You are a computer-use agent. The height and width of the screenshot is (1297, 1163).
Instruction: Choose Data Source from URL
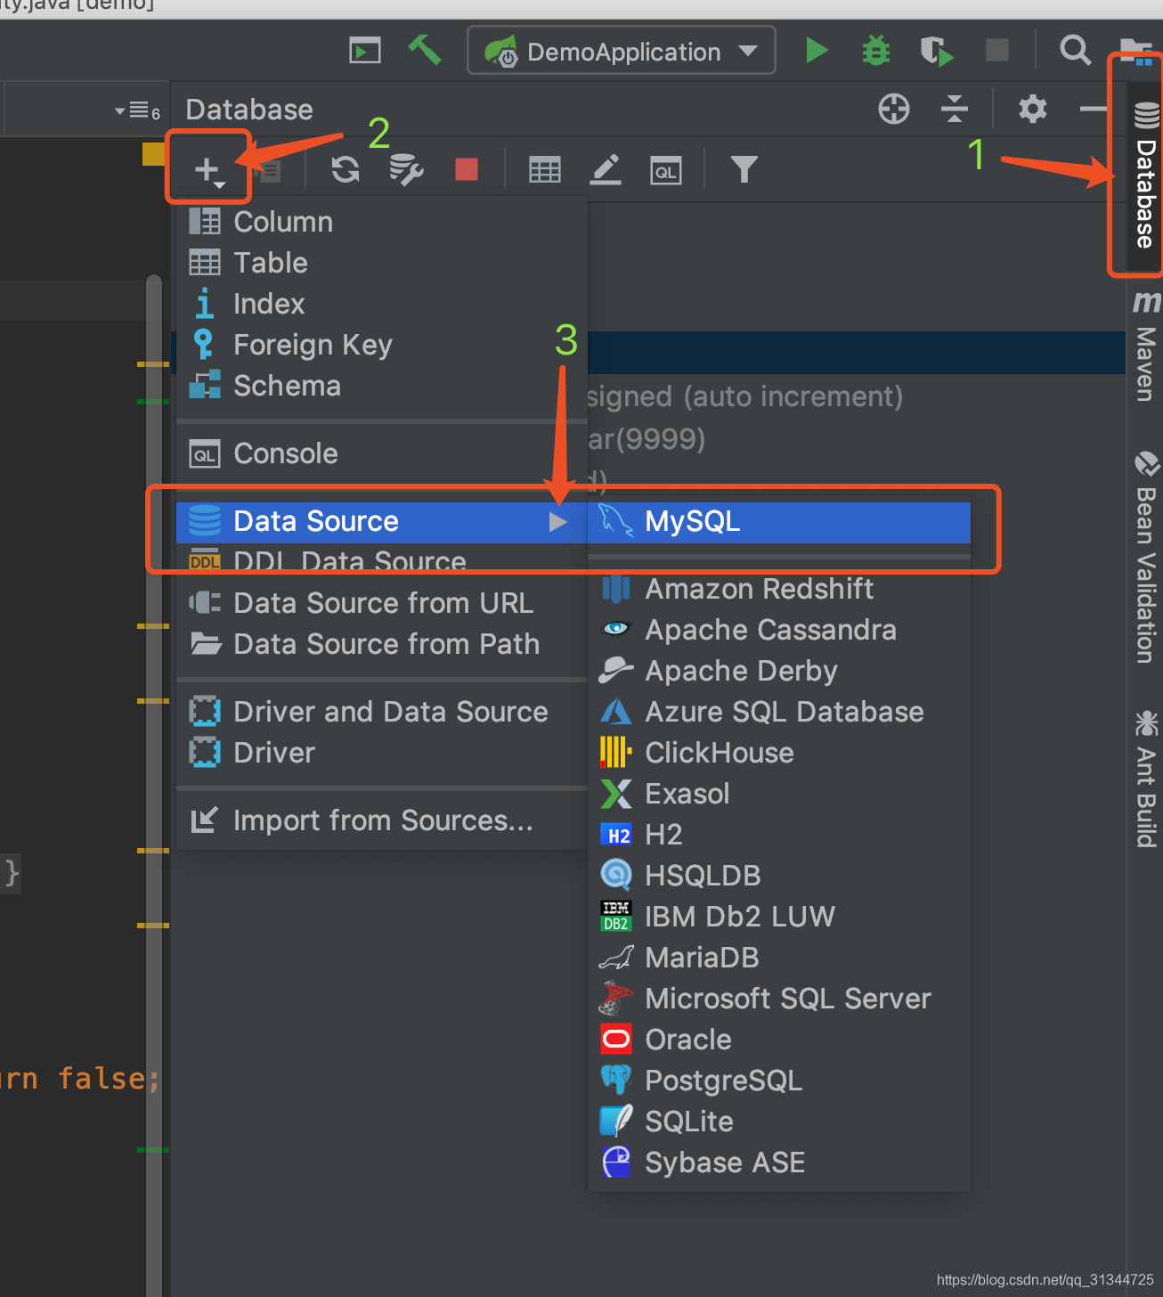(382, 603)
